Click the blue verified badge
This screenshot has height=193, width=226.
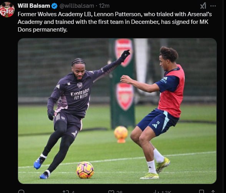pyautogui.click(x=54, y=6)
